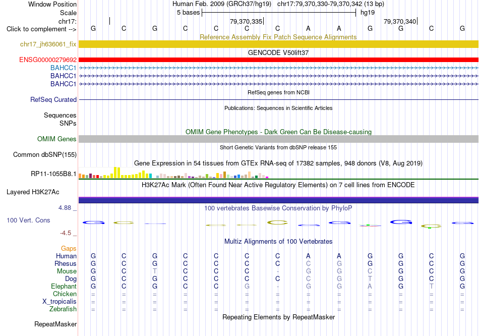Click the 5 bases scale bar text
The height and width of the screenshot is (336, 479).
click(188, 13)
